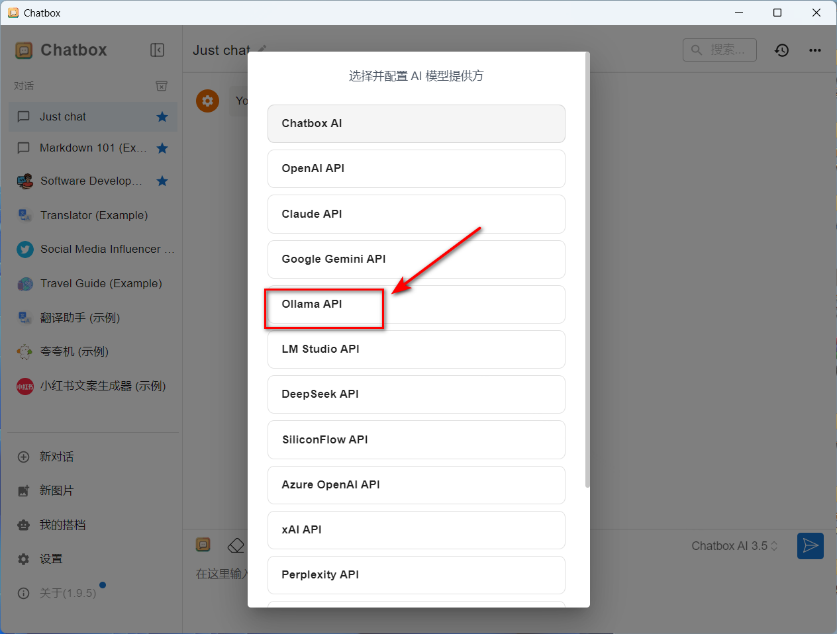
Task: Open the Just chat conversation
Action: coord(93,117)
